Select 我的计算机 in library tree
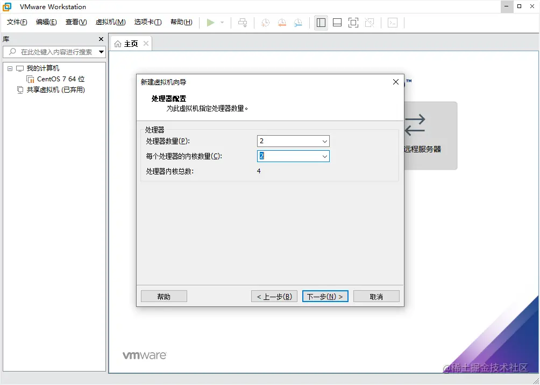The width and height of the screenshot is (540, 385). point(43,68)
